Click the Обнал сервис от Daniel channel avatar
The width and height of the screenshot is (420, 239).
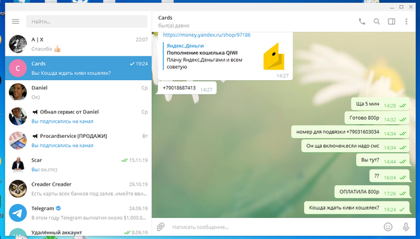tap(18, 116)
